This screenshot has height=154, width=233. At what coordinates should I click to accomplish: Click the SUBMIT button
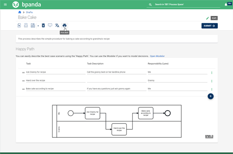coord(209,26)
